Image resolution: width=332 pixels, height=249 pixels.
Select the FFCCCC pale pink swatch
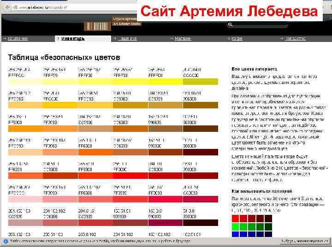[x=25, y=199]
